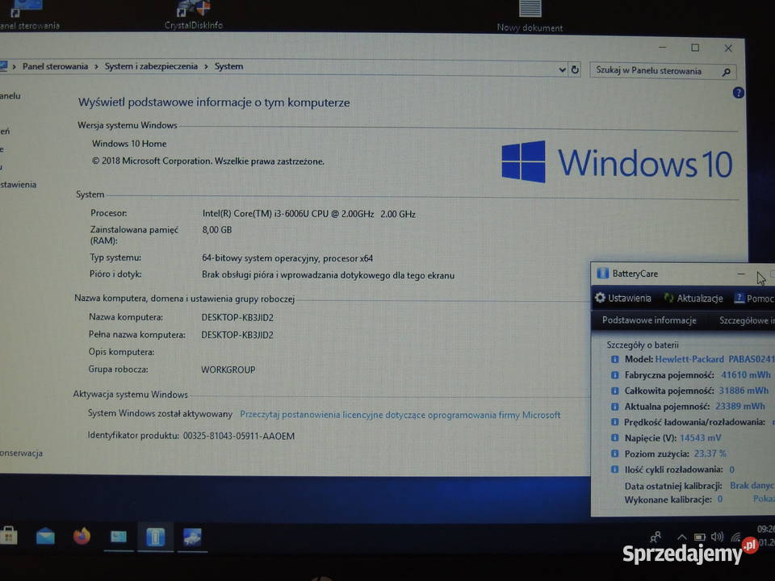775x581 pixels.
Task: Click info icon beside Aktualna pojemność
Action: point(615,407)
